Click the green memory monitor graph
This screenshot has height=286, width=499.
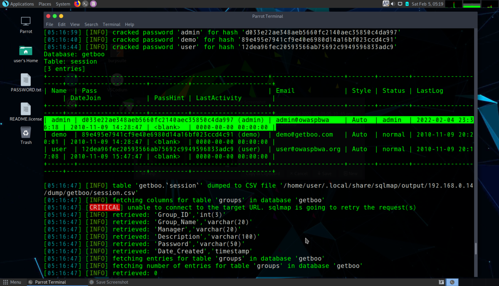coord(471,4)
